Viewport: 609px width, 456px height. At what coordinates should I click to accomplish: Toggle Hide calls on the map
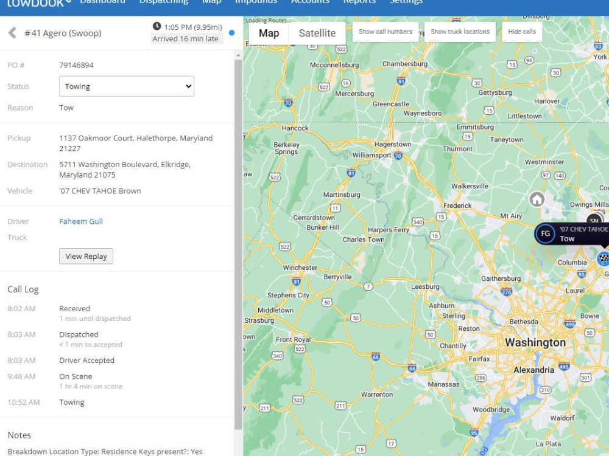point(522,32)
